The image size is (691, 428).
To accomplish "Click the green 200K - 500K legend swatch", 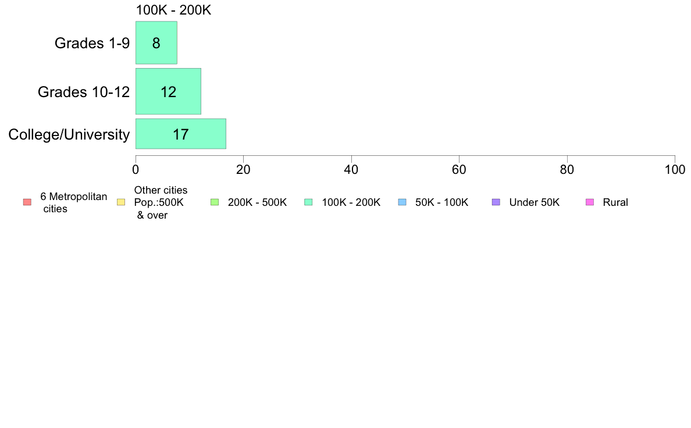I will coord(215,202).
